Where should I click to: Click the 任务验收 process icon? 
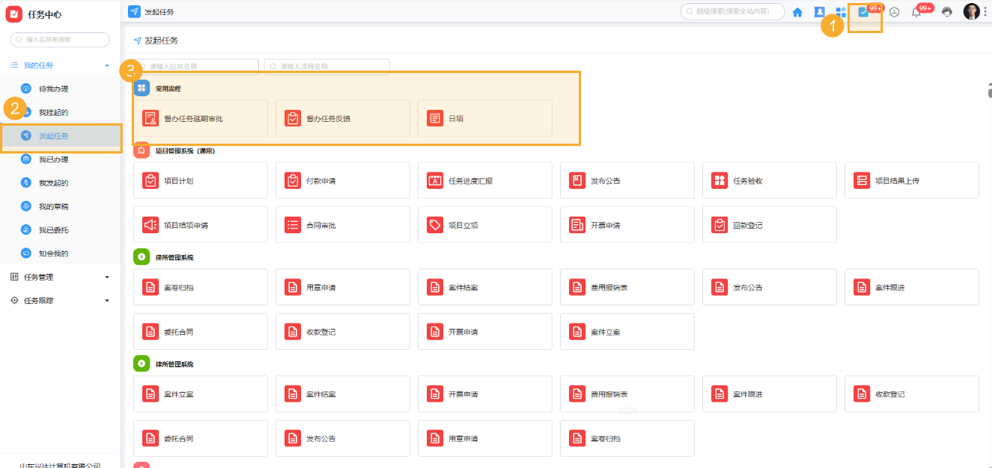[x=720, y=181]
